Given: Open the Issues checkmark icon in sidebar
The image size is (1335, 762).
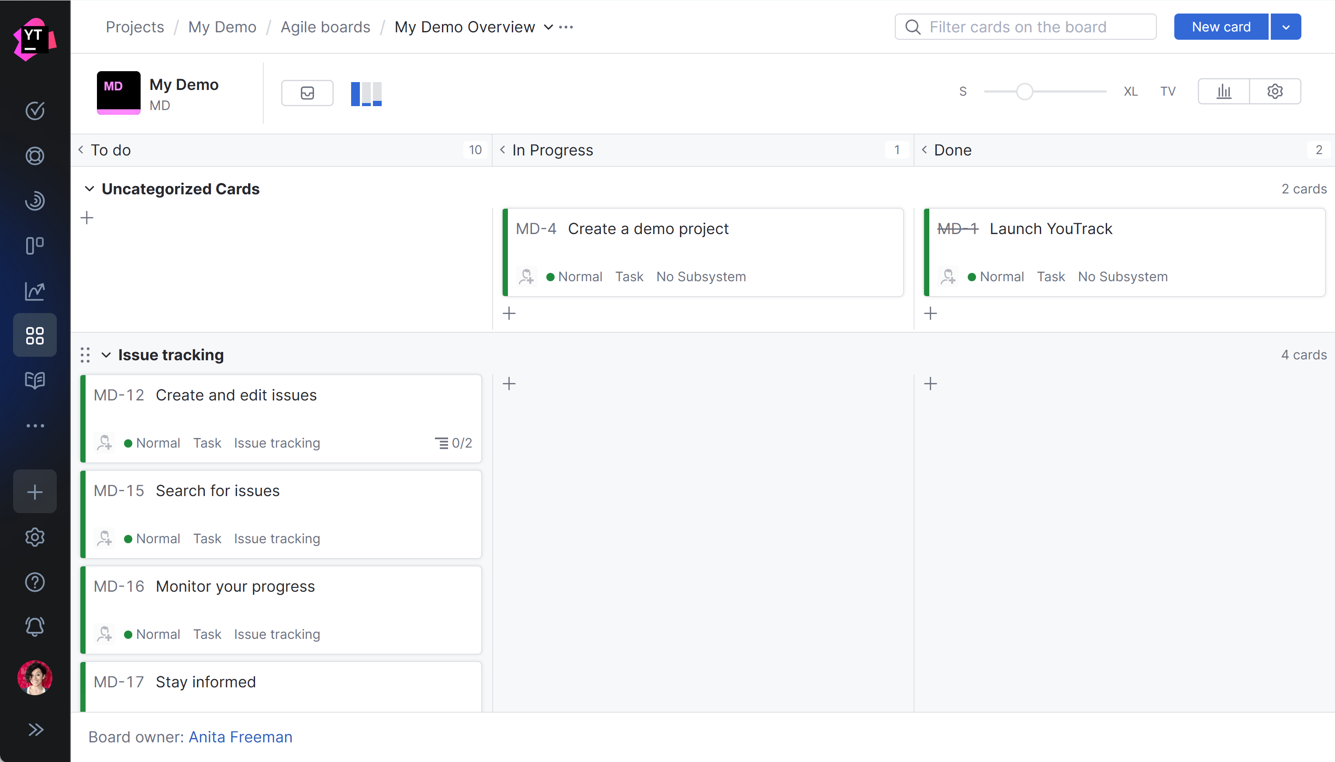Looking at the screenshot, I should click(x=34, y=110).
